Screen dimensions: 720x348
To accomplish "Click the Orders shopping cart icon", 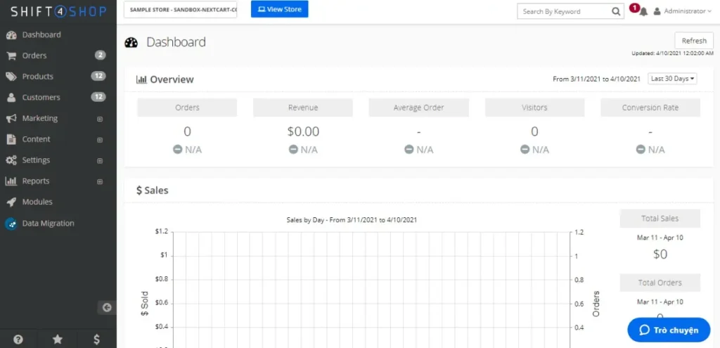I will click(x=11, y=56).
